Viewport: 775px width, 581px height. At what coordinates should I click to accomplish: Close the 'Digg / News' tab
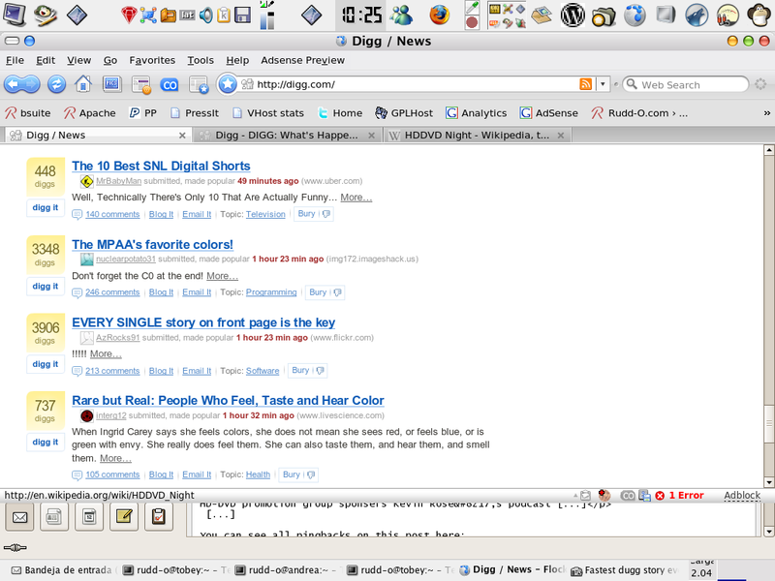[x=182, y=136]
